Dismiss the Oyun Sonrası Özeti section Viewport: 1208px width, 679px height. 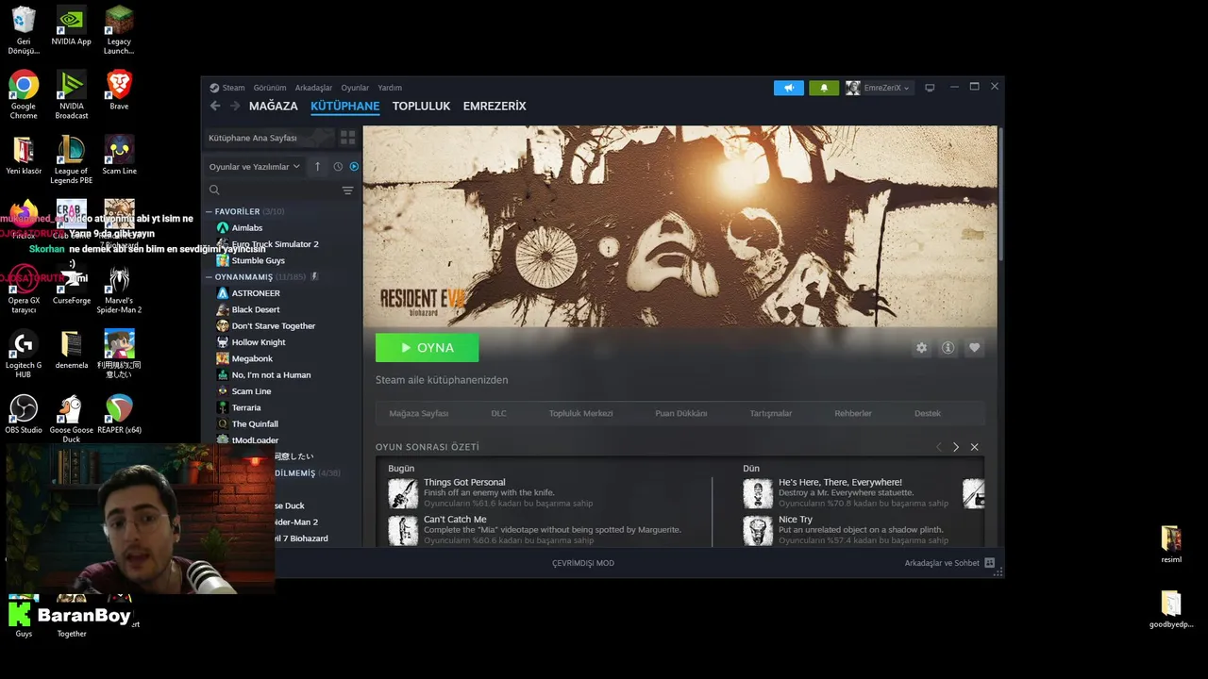point(974,447)
